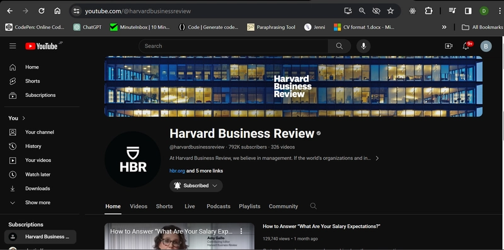
Task: Open the Subscribed dropdown button
Action: pos(196,186)
